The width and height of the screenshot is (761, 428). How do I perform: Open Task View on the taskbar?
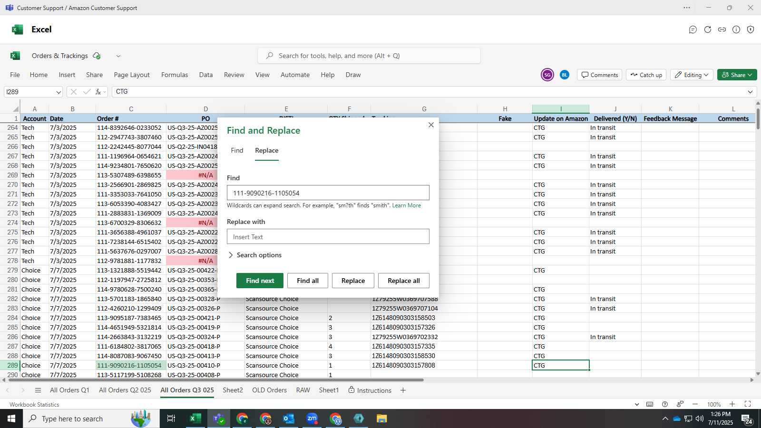[171, 418]
